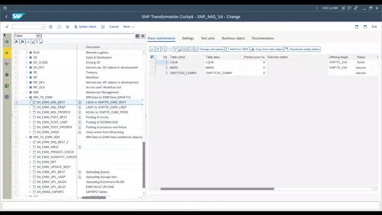Switch to the Business object tab

tap(233, 38)
